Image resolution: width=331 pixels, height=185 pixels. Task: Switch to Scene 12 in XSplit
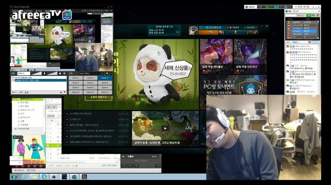(x=105, y=92)
